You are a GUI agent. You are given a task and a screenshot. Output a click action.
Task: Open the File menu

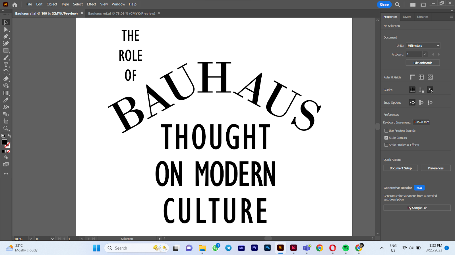(x=29, y=4)
